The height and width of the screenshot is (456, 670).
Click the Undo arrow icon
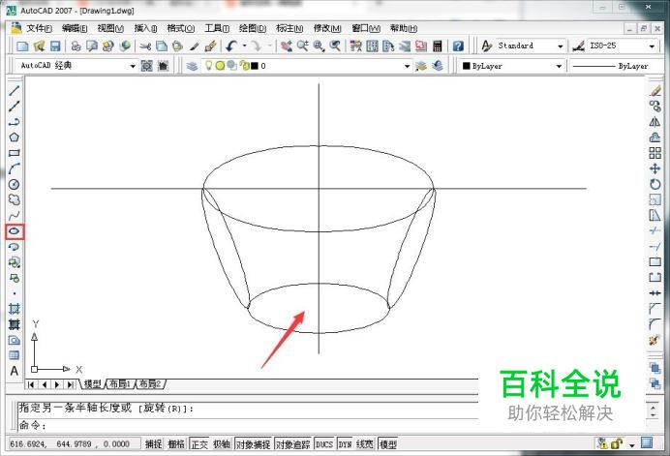[x=231, y=46]
